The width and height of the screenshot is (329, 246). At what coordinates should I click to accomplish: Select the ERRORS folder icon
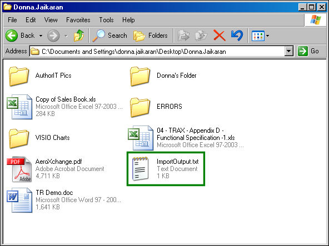pyautogui.click(x=139, y=107)
